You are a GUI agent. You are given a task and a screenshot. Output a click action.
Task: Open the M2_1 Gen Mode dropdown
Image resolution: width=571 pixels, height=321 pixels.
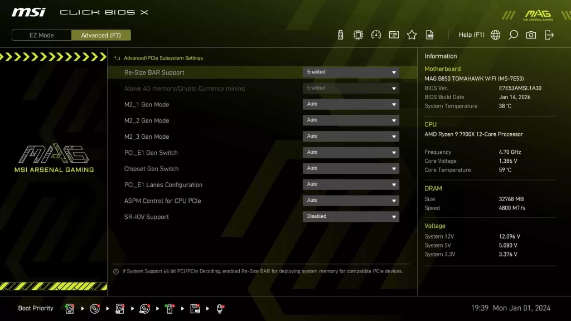(350, 104)
